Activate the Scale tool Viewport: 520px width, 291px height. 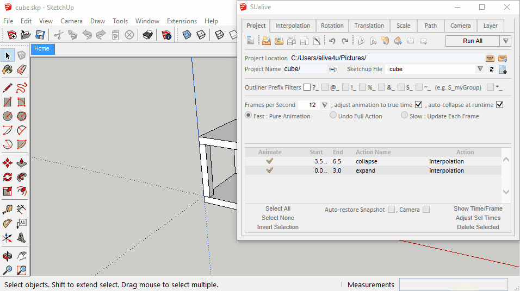(x=8, y=191)
